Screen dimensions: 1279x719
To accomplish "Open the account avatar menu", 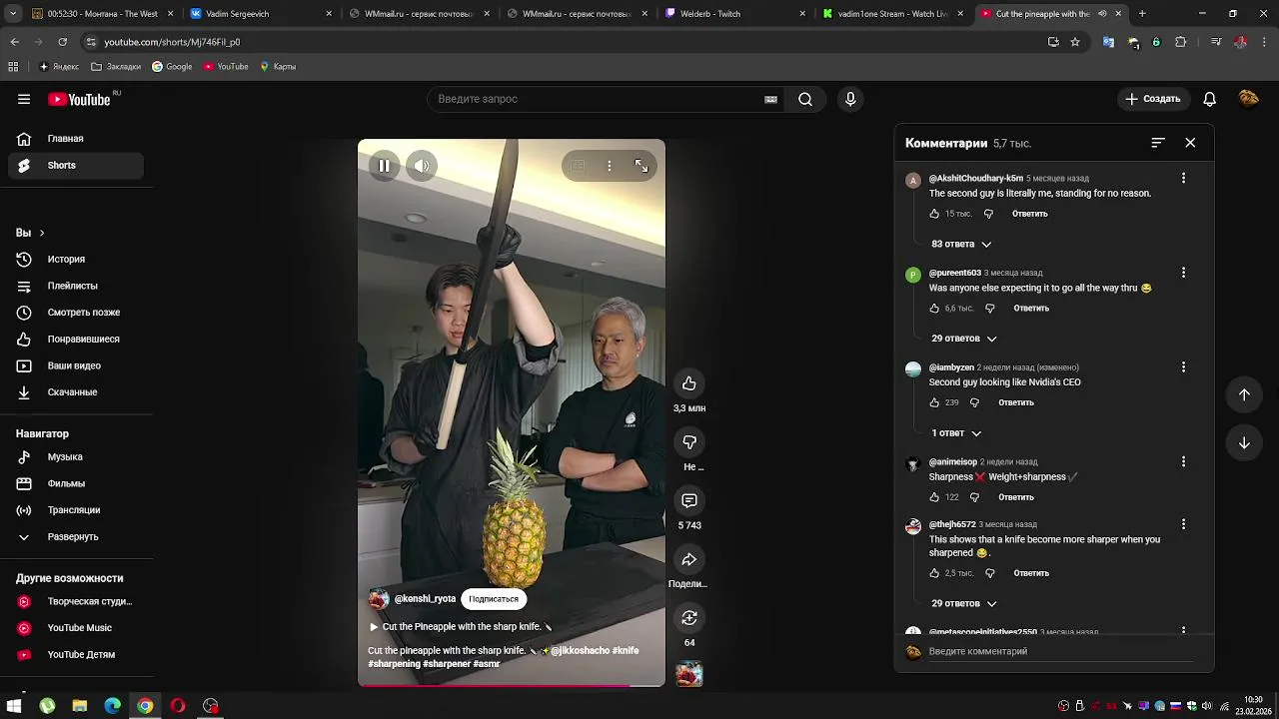I will coord(1248,98).
